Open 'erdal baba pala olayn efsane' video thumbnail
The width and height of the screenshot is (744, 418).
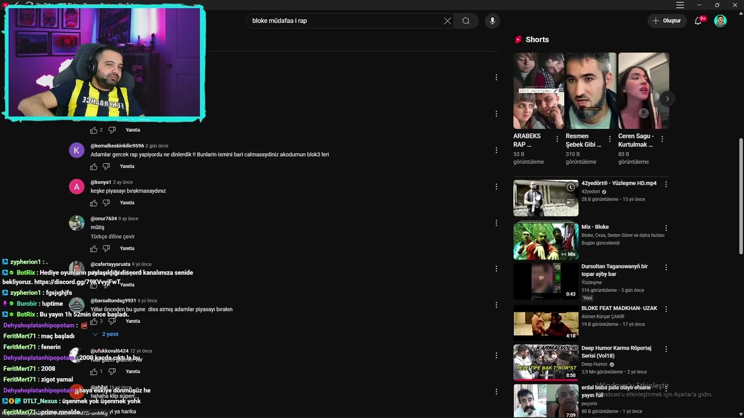[546, 401]
